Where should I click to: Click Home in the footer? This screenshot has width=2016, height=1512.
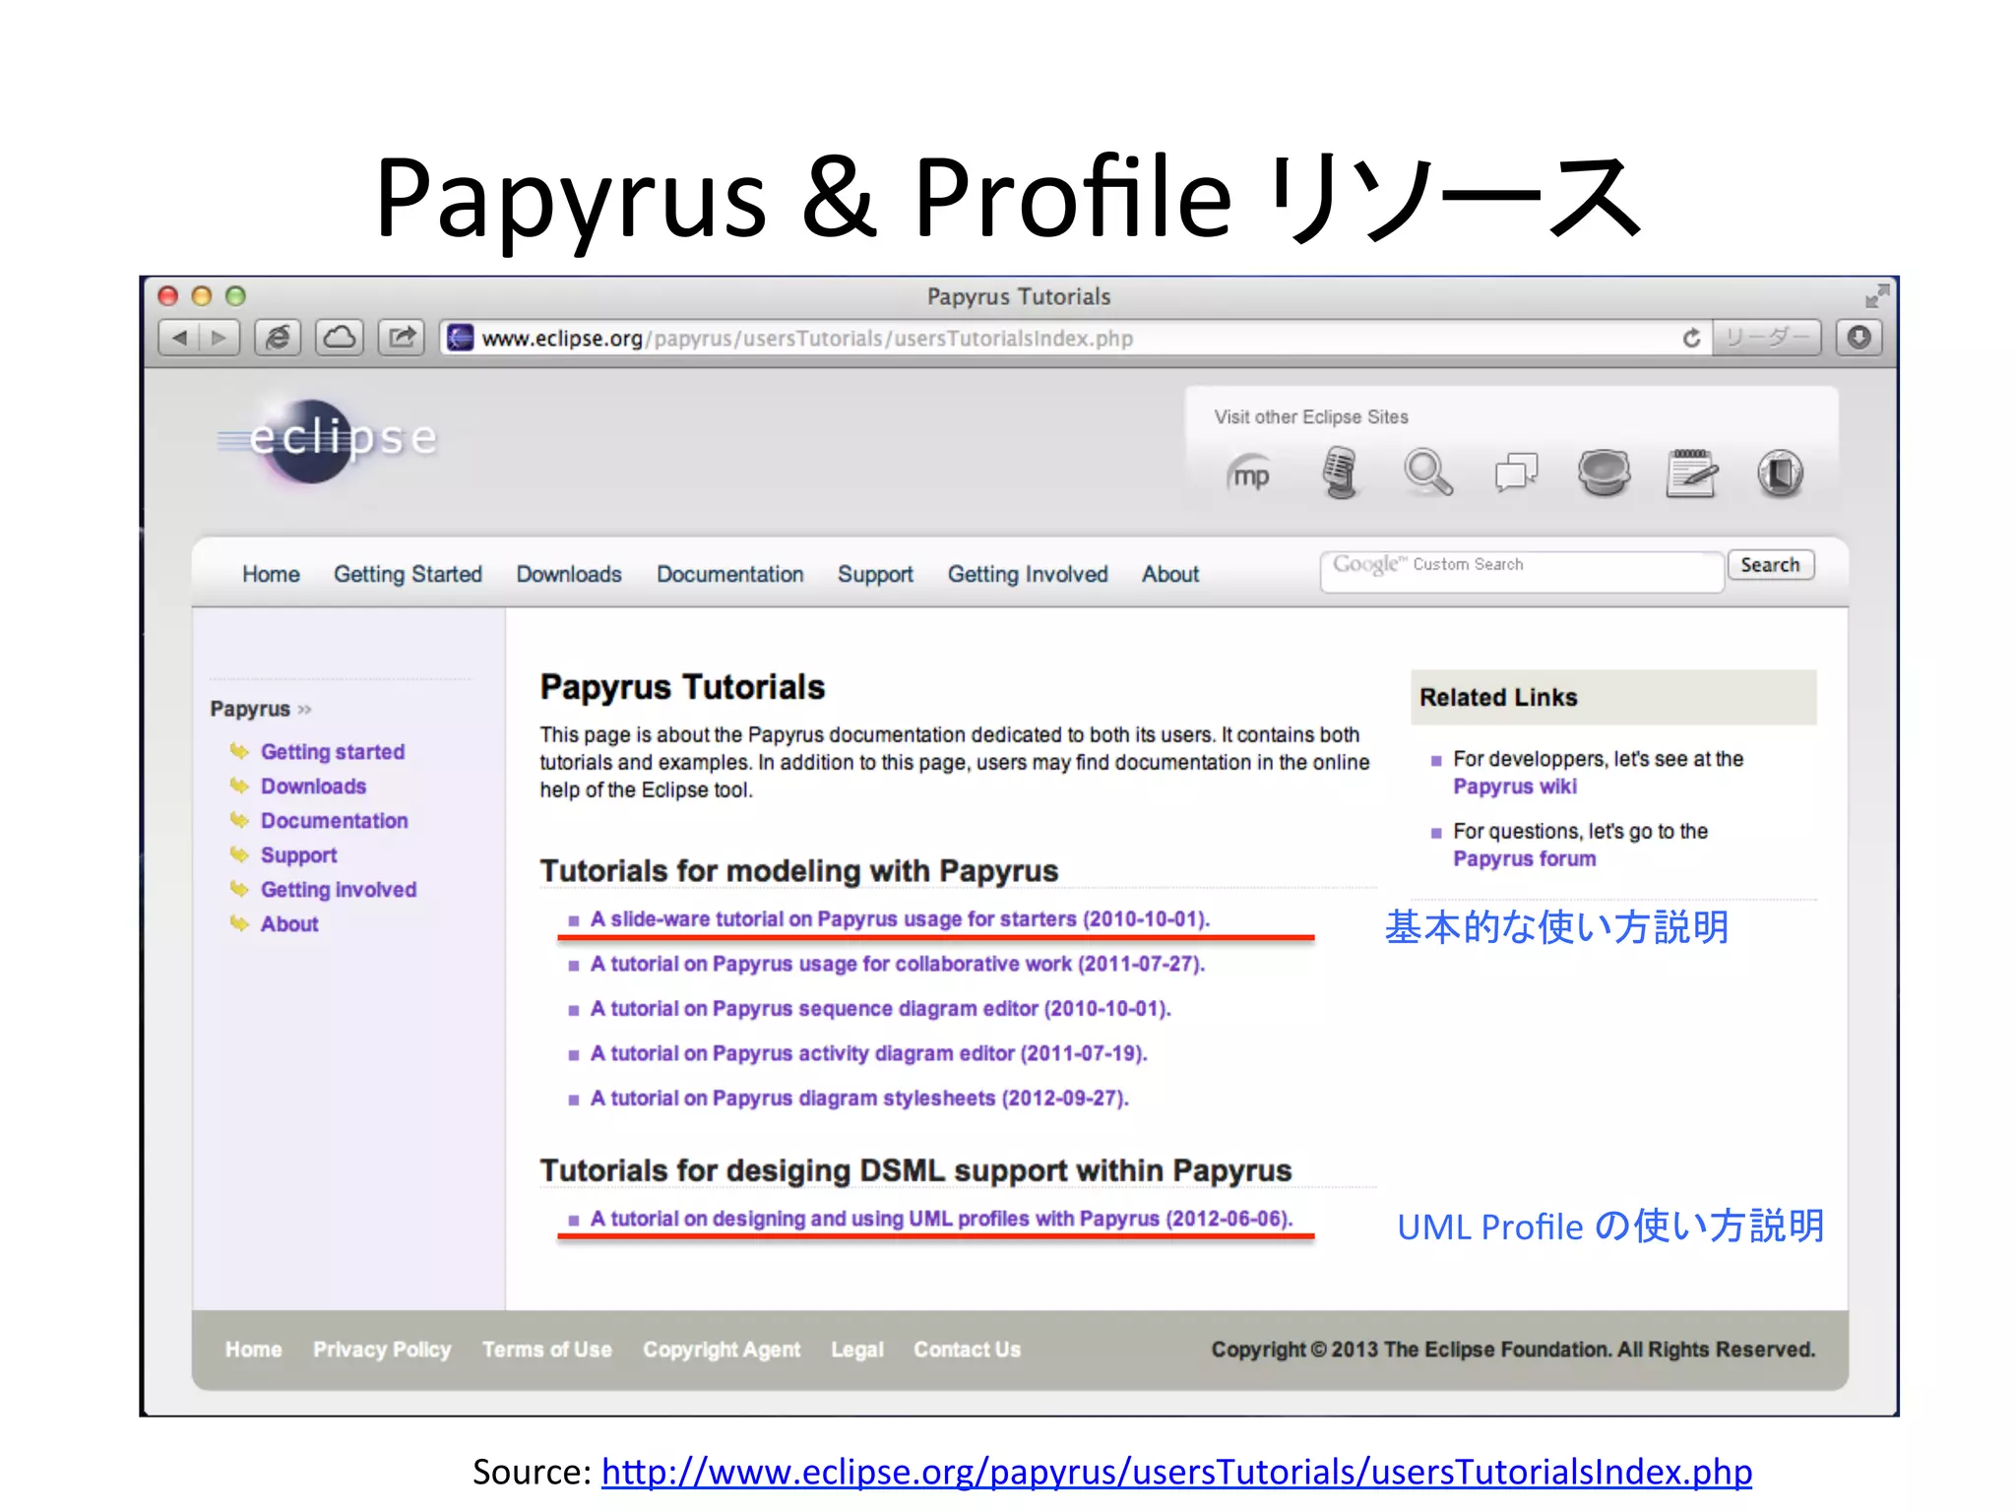click(x=253, y=1350)
